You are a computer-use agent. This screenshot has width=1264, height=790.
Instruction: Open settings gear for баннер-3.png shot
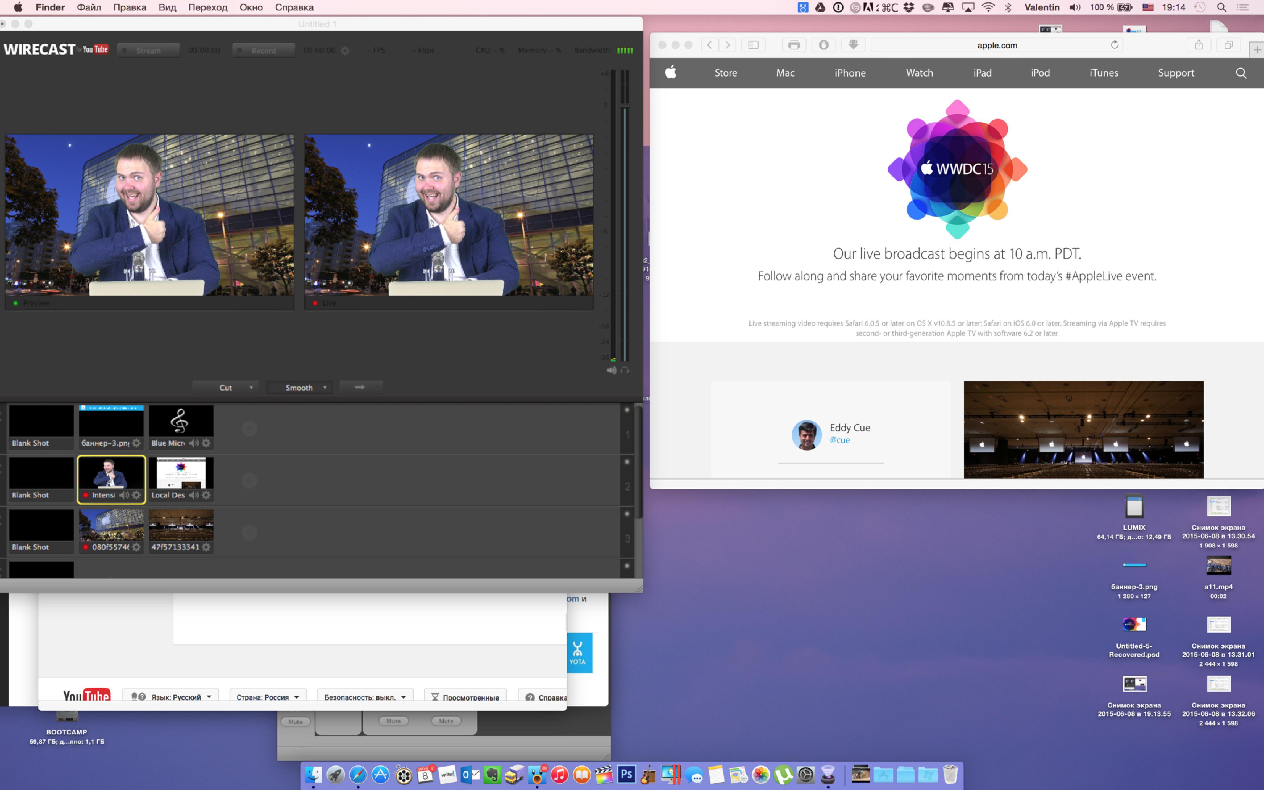coord(136,443)
